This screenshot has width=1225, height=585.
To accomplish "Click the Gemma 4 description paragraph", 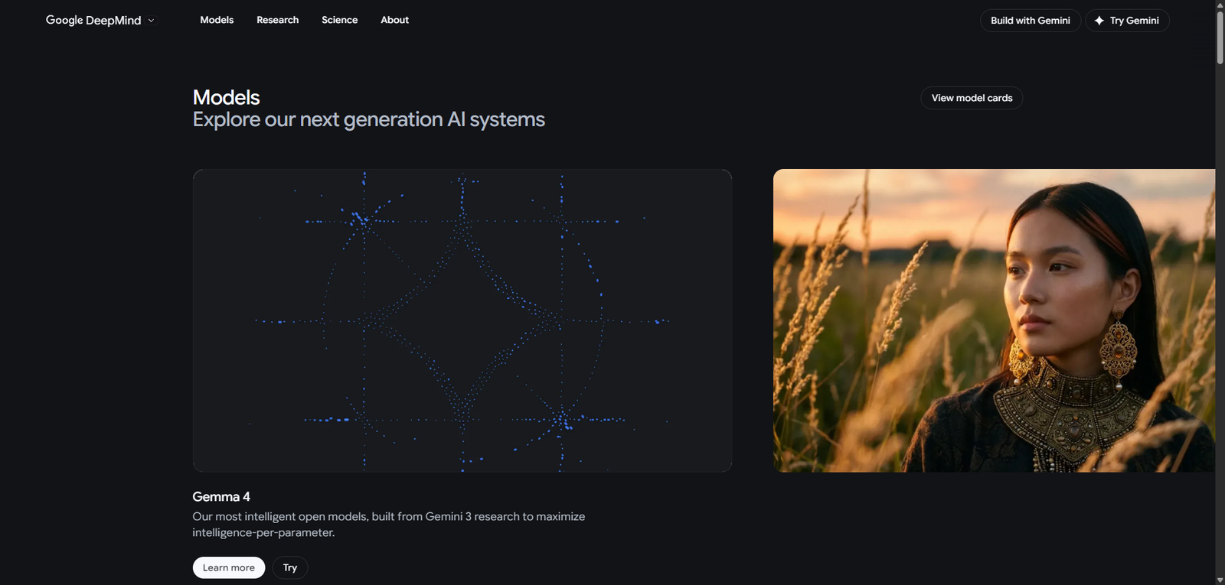I will click(x=388, y=525).
